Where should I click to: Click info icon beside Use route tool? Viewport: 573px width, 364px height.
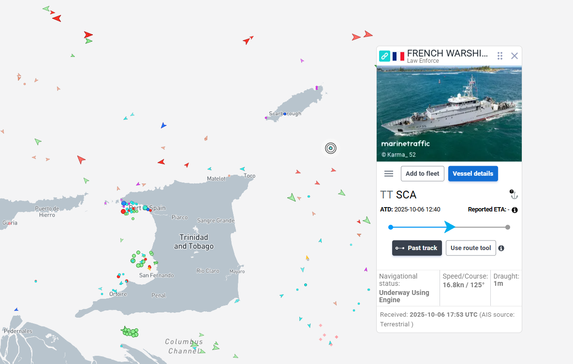[x=501, y=248]
